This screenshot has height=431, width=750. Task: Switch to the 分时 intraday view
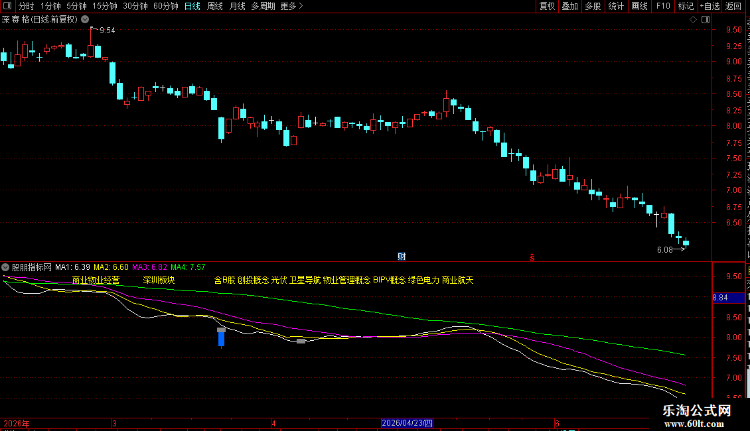pyautogui.click(x=27, y=6)
